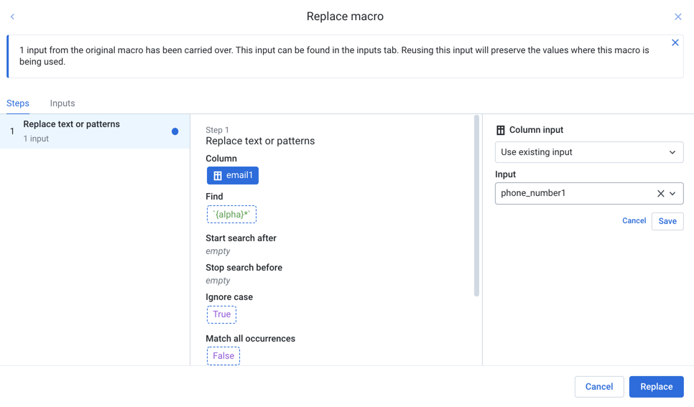The height and width of the screenshot is (407, 694).
Task: Close the Replace macro dialog
Action: (x=677, y=17)
